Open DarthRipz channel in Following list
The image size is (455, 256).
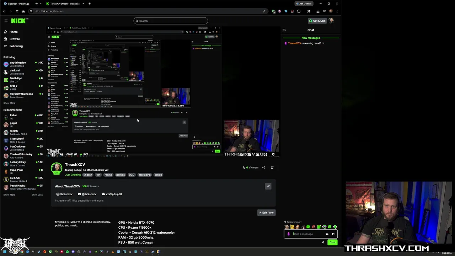[23, 80]
